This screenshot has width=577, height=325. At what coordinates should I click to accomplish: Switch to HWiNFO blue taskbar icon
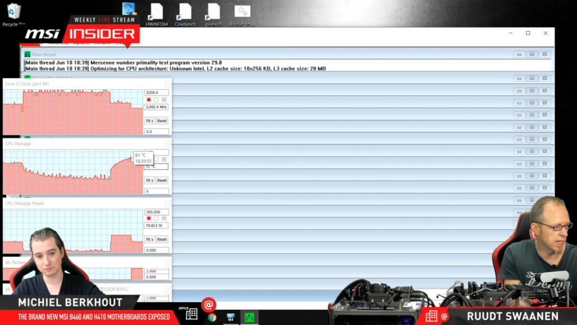[x=230, y=317]
